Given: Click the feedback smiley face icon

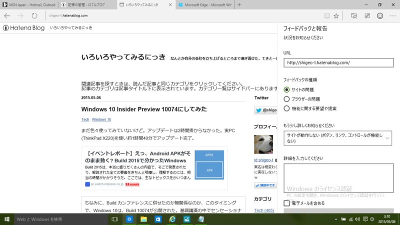Looking at the screenshot, I should [380, 16].
